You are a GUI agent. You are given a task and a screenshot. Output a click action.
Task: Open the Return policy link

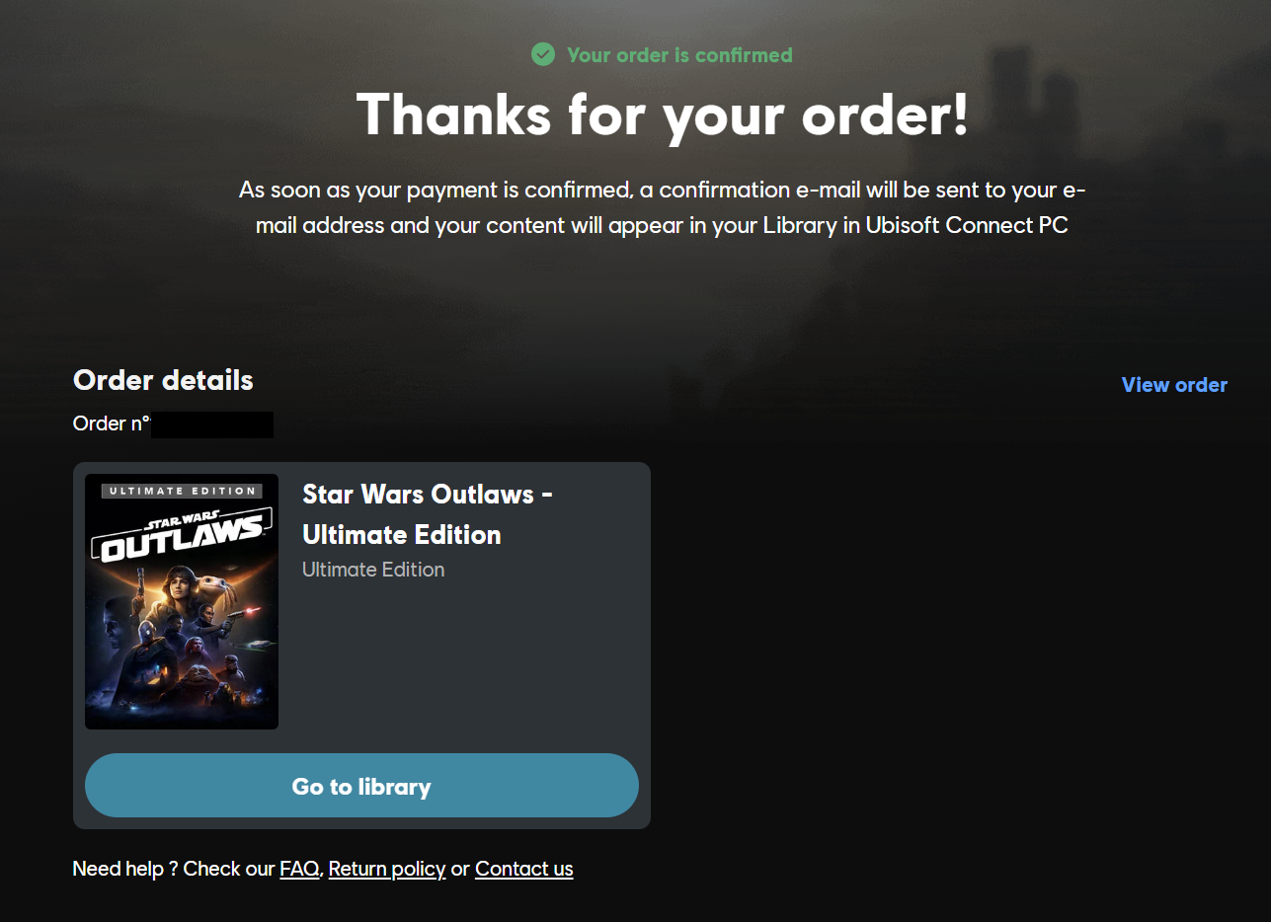click(x=387, y=869)
